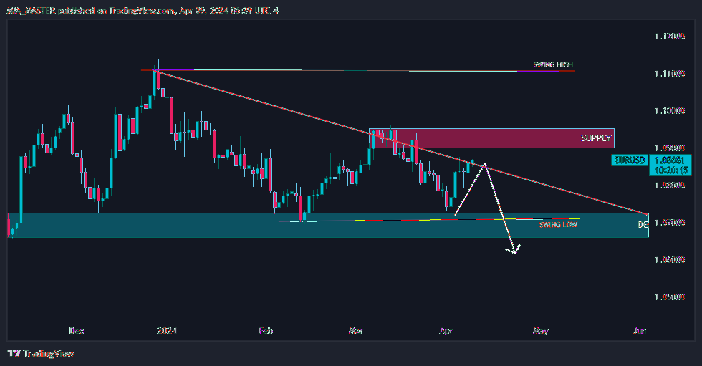This screenshot has width=702, height=366.
Task: Click the 1.05000 price axis label
Action: [x=670, y=297]
